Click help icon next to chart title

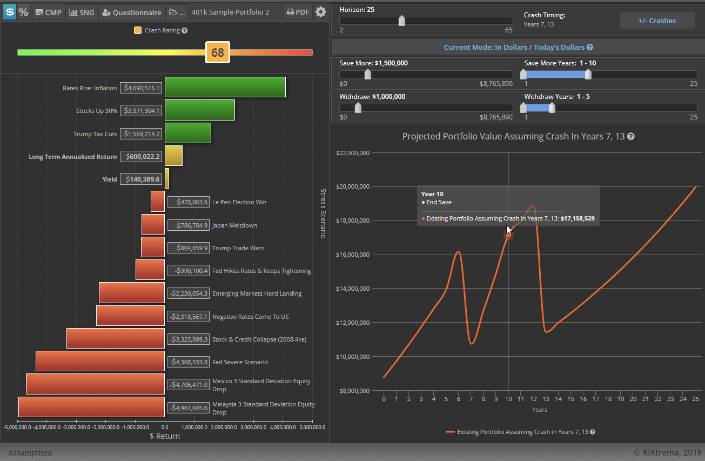tap(630, 137)
